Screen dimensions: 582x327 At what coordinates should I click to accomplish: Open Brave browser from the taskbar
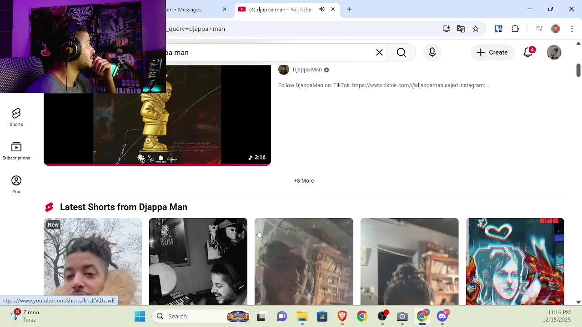342,316
